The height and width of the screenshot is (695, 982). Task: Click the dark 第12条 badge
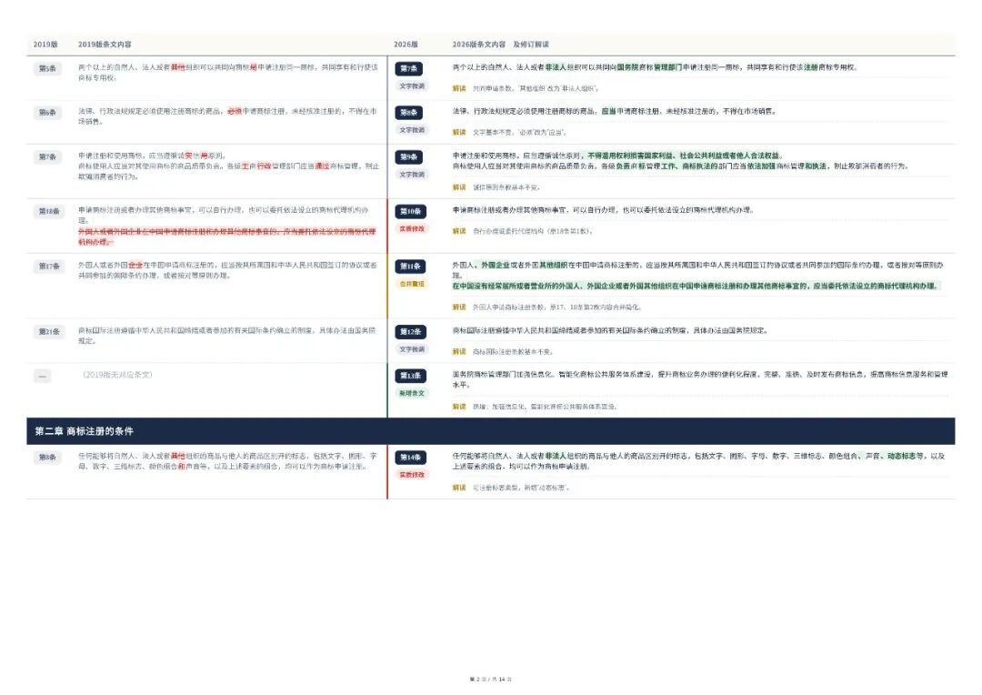pyautogui.click(x=411, y=331)
